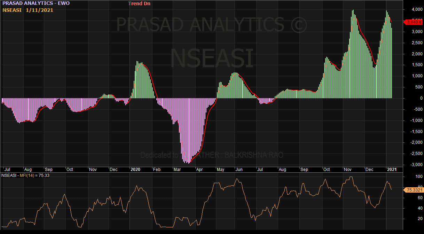Click the NSEASI - MFI(14) pane label
The width and height of the screenshot is (424, 234).
(25, 175)
